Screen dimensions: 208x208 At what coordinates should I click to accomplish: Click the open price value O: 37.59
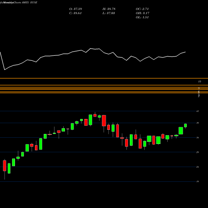[x=76, y=9]
